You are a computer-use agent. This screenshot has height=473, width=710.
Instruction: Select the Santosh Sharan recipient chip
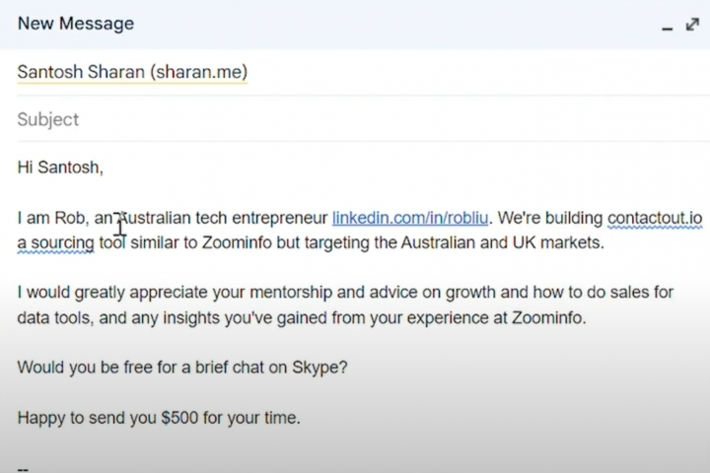pos(132,72)
